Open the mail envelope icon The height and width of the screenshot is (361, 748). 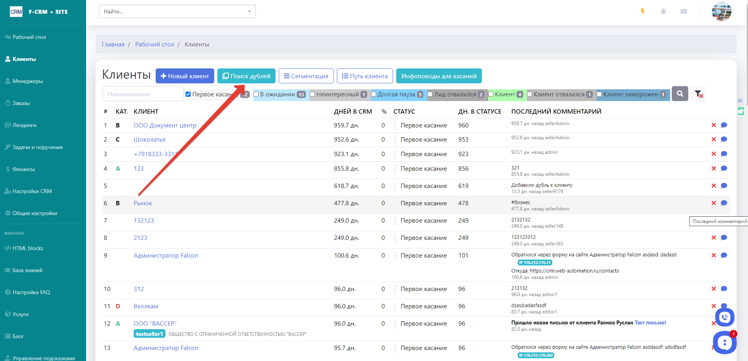tap(684, 11)
